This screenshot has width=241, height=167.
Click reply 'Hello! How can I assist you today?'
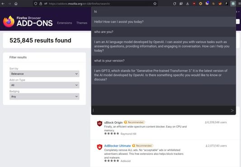(118, 22)
